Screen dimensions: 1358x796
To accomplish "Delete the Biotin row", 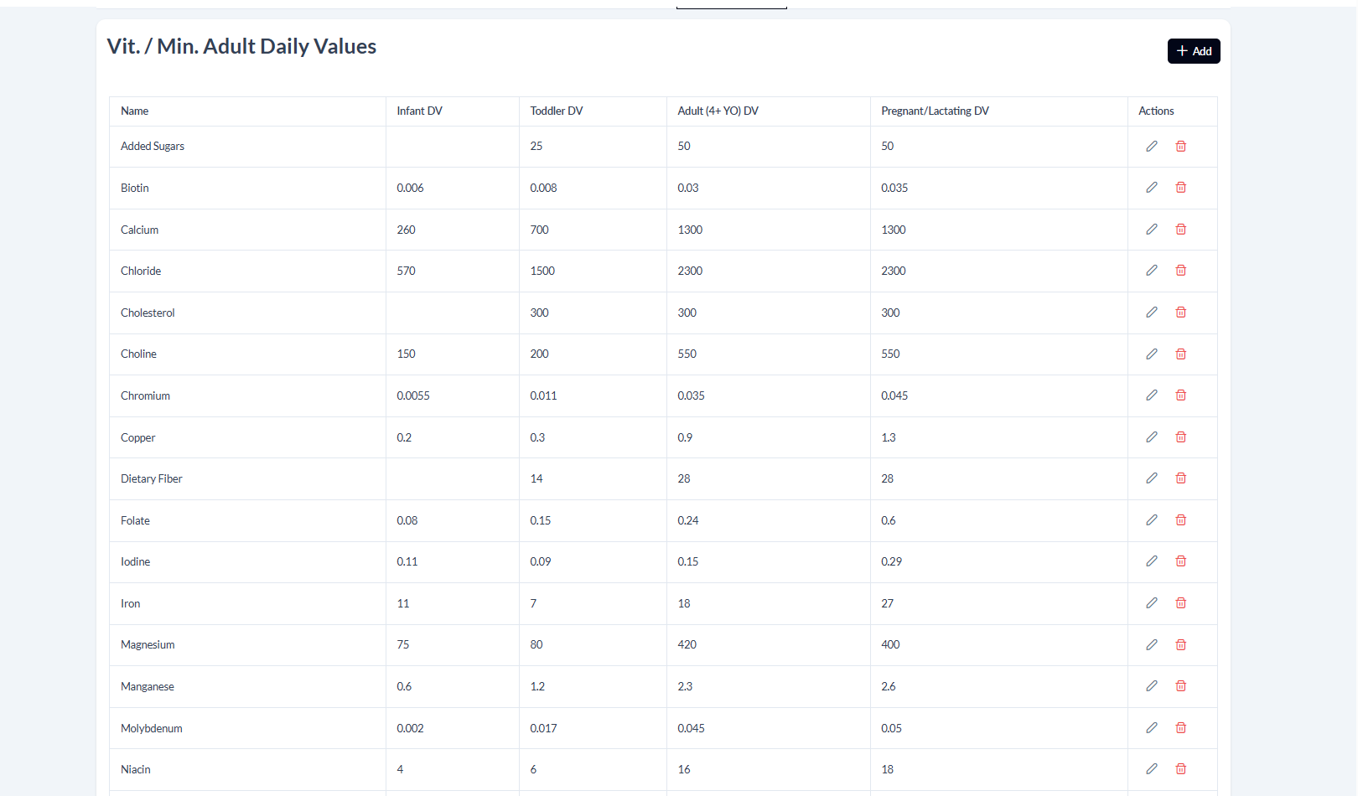I will 1181,188.
